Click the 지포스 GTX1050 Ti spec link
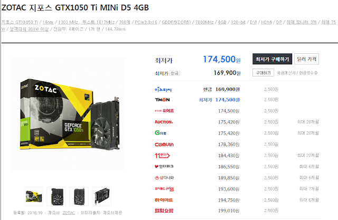 click(x=20, y=22)
